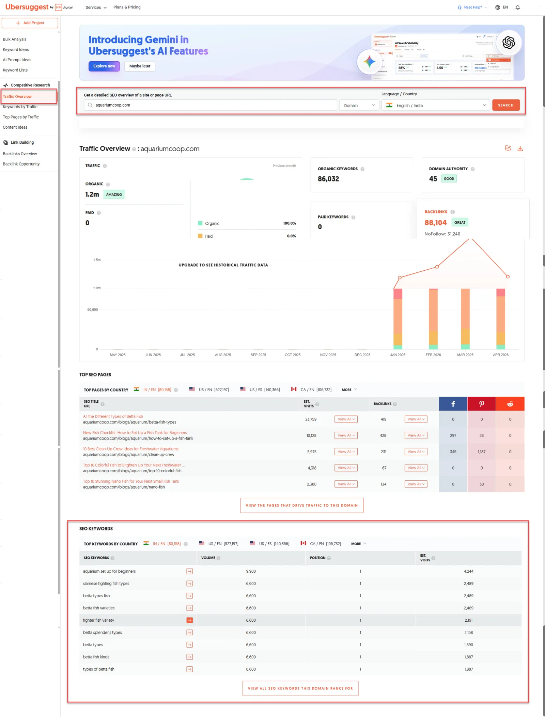Image resolution: width=545 pixels, height=717 pixels.
Task: Click Explore now on the Gemini banner
Action: [x=104, y=66]
